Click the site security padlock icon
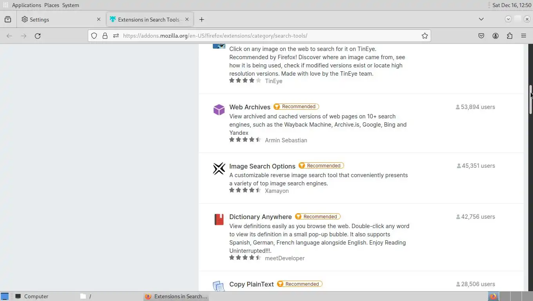The height and width of the screenshot is (301, 533). pos(105,36)
